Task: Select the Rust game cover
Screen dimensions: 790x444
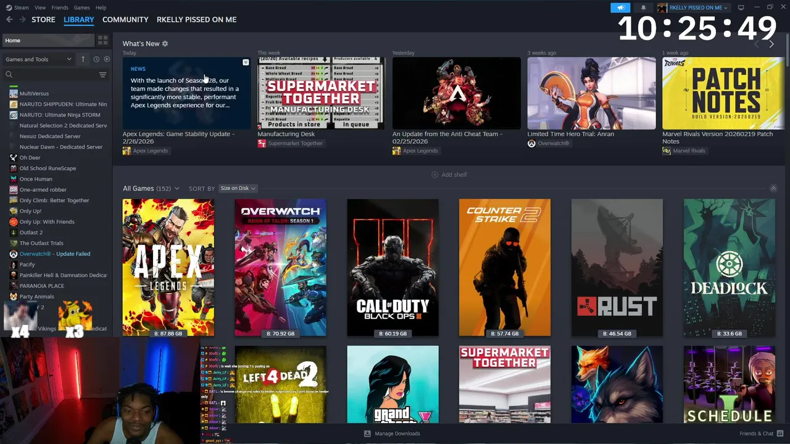Action: point(617,268)
